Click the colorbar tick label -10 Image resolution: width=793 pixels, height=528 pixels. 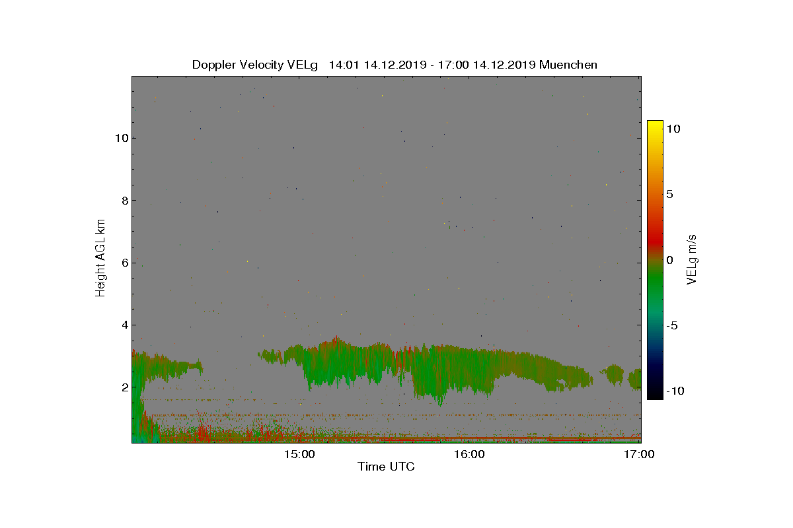click(675, 391)
